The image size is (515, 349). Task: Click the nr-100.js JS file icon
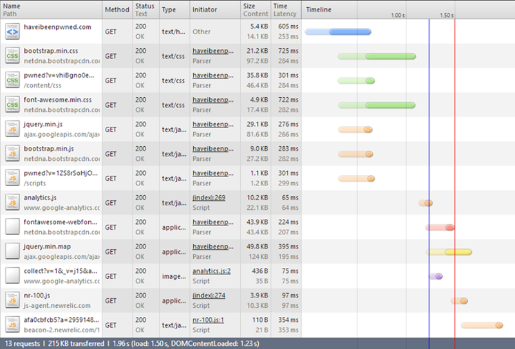click(x=12, y=300)
